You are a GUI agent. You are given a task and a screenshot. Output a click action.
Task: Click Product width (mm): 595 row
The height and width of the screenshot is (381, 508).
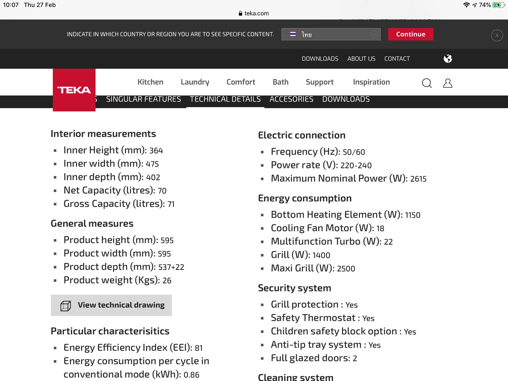point(117,254)
